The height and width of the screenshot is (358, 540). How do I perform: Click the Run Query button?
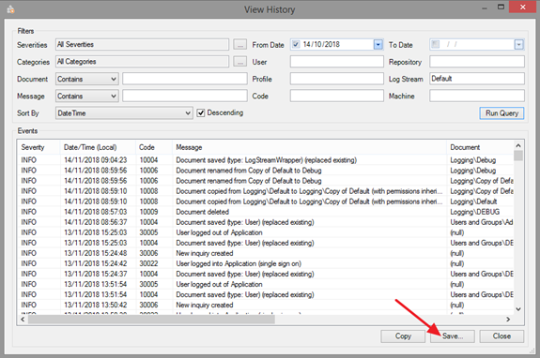(x=501, y=113)
